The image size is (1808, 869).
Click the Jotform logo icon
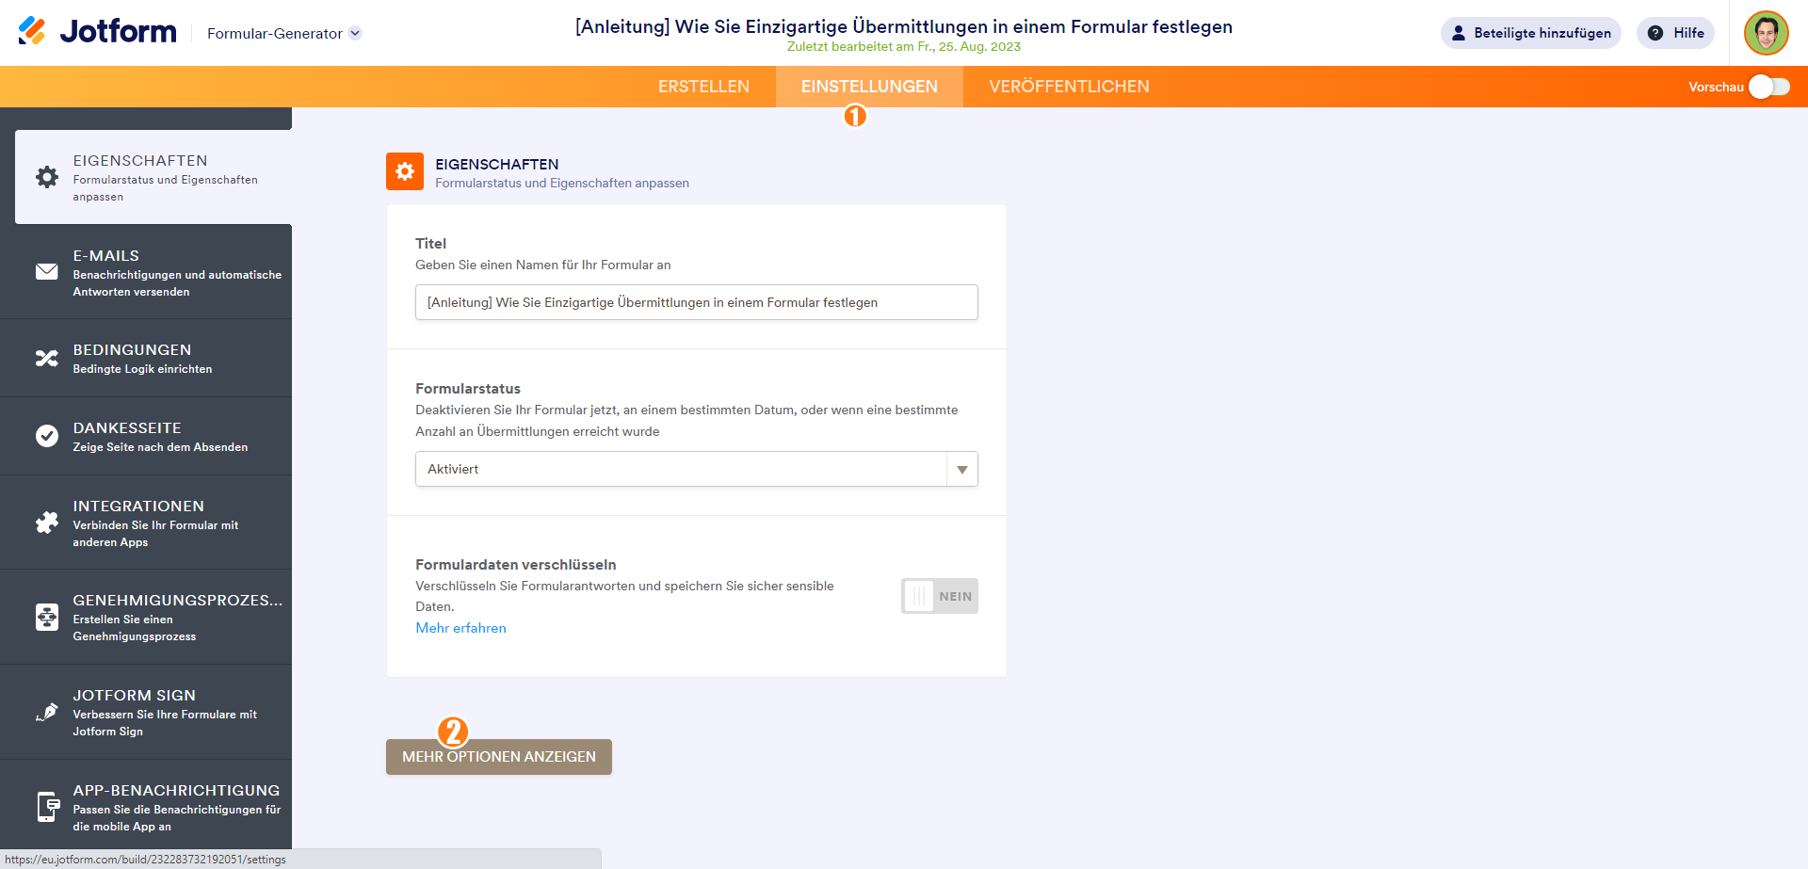[x=32, y=31]
